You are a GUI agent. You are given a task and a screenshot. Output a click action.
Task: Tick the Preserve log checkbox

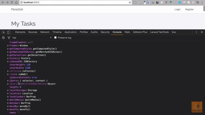click(55, 38)
